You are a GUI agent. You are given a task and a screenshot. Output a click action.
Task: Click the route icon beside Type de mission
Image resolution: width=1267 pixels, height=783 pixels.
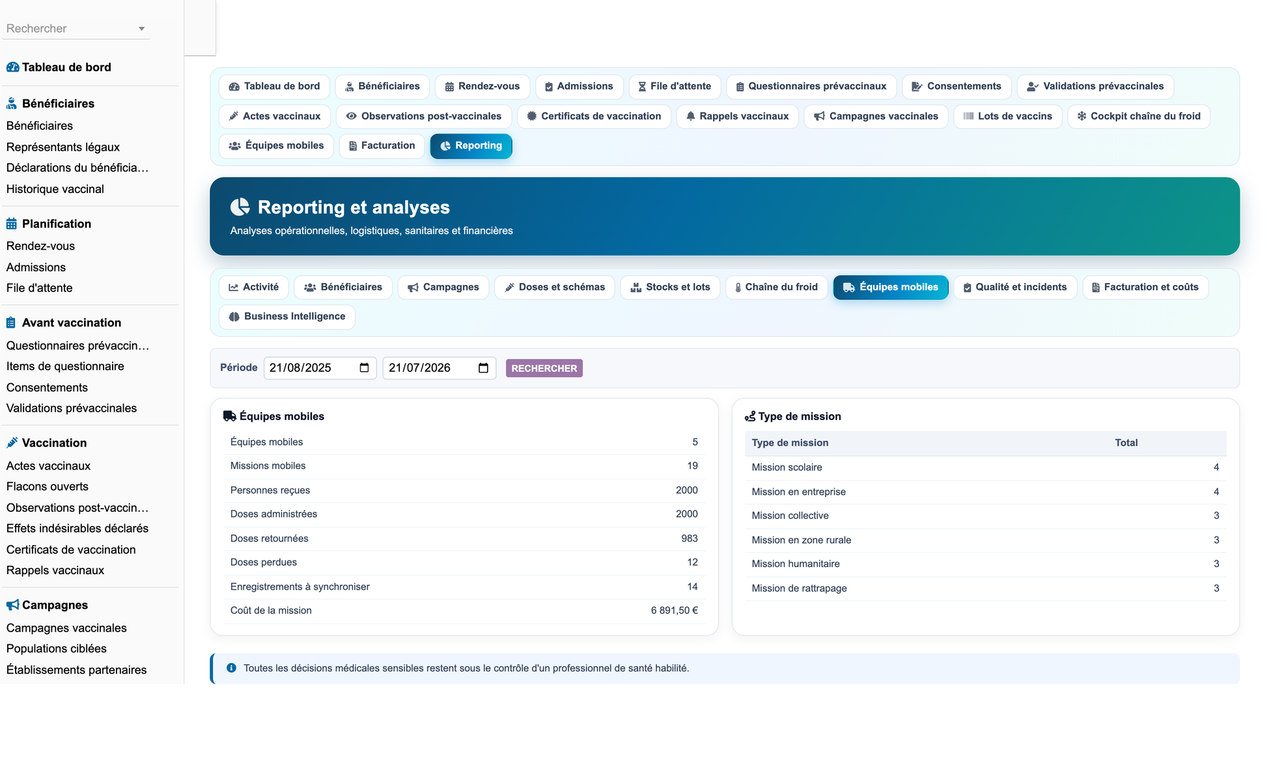click(750, 416)
